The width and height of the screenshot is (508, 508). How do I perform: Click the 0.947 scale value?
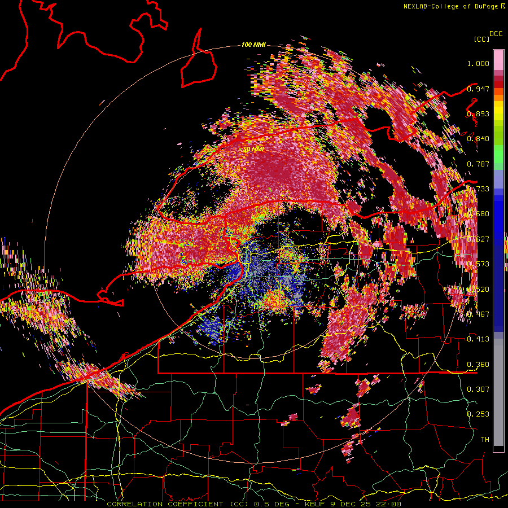(478, 89)
